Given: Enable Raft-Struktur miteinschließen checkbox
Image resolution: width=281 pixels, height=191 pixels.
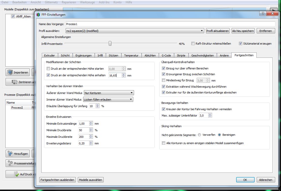Looking at the screenshot, I should pyautogui.click(x=193, y=43).
